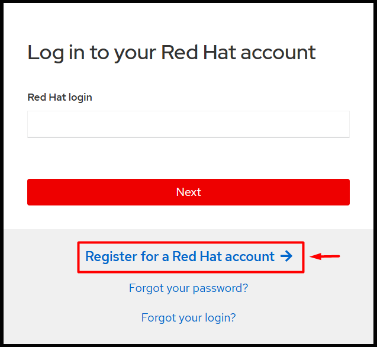377x347 pixels.
Task: Continue by clicking Next
Action: 188,192
